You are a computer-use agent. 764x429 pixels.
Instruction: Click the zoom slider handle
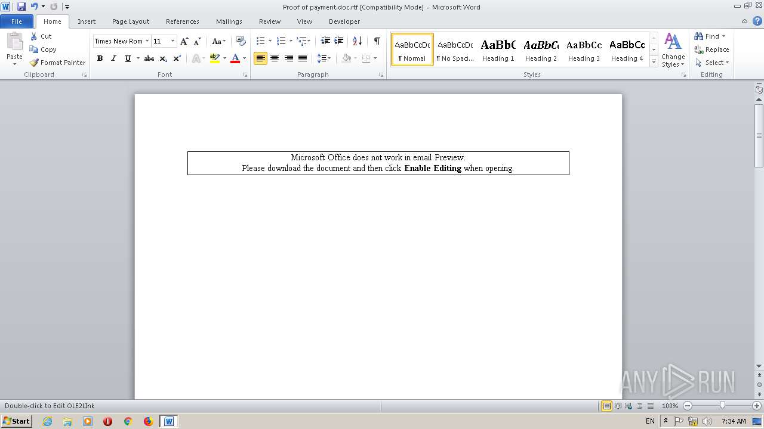coord(722,406)
